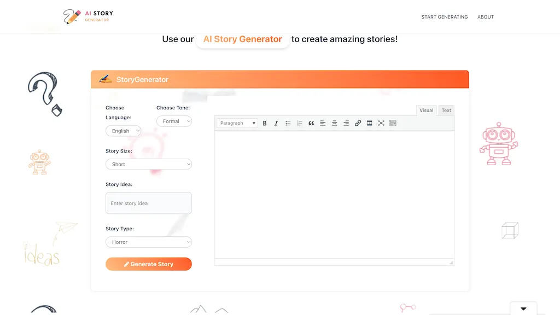Insert a bulleted list
The width and height of the screenshot is (560, 315).
pos(288,123)
